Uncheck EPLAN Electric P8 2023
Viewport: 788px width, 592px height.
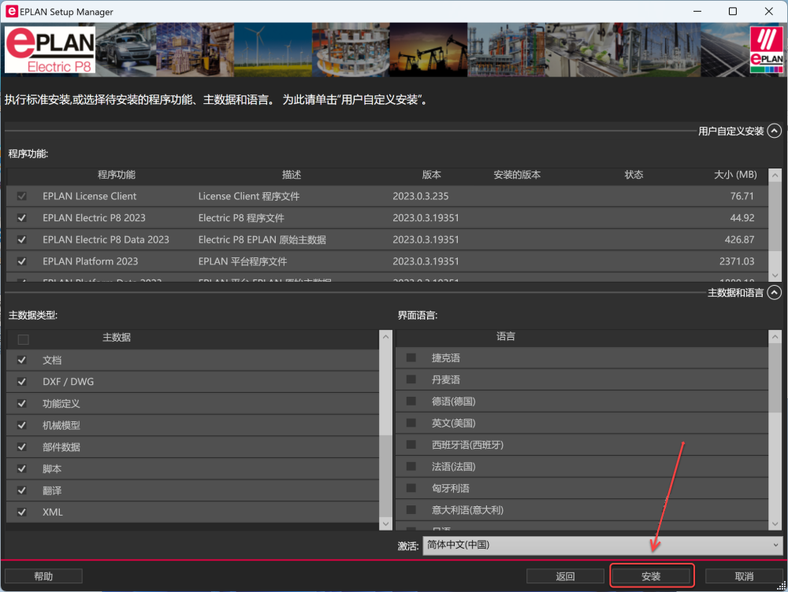21,218
